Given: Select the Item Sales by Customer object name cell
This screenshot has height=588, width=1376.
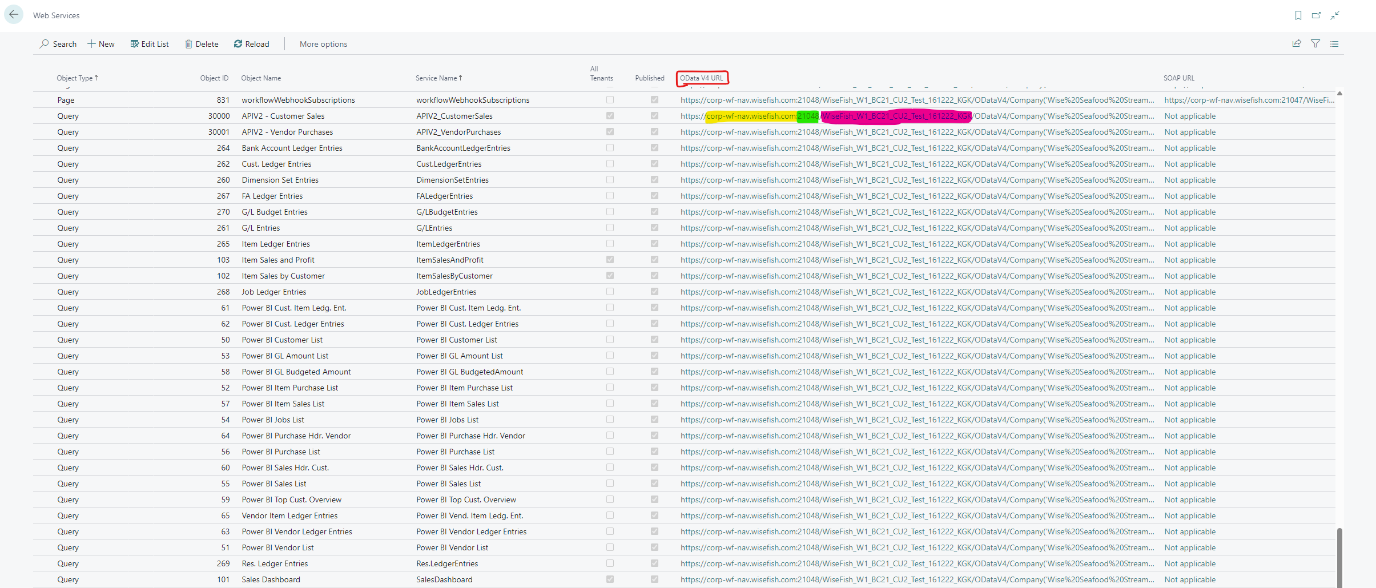Looking at the screenshot, I should [x=283, y=276].
